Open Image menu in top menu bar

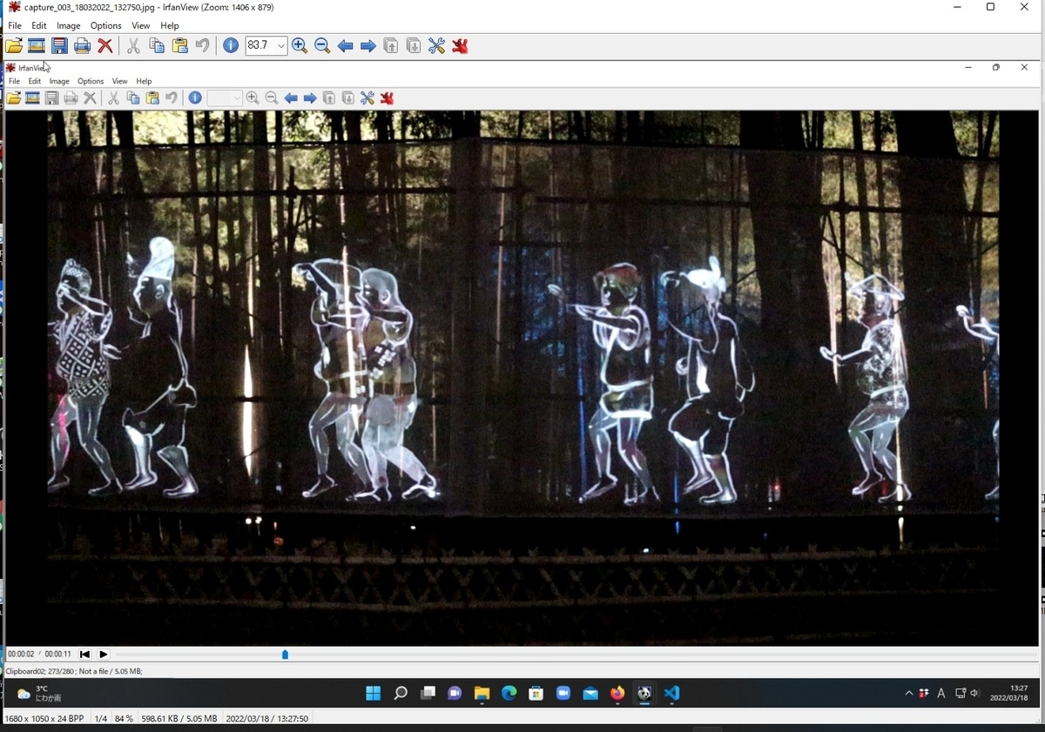click(x=69, y=26)
